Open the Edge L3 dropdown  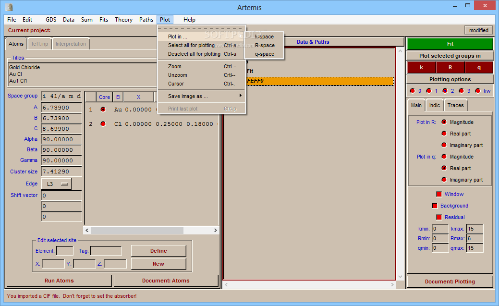click(56, 184)
